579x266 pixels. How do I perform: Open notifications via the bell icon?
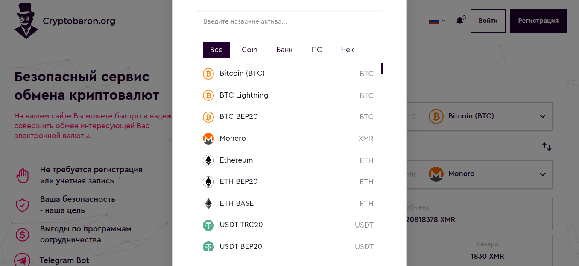(459, 20)
